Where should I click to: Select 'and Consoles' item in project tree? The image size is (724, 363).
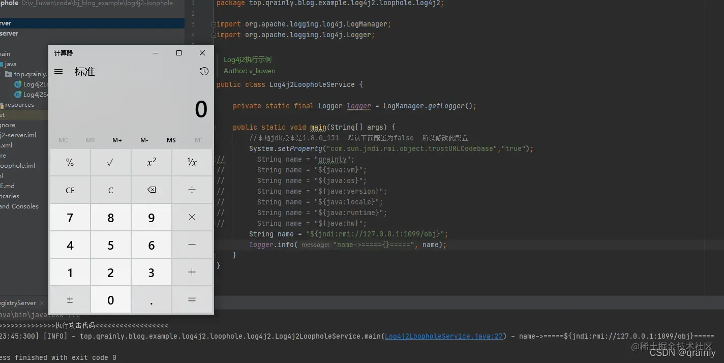[x=19, y=206]
